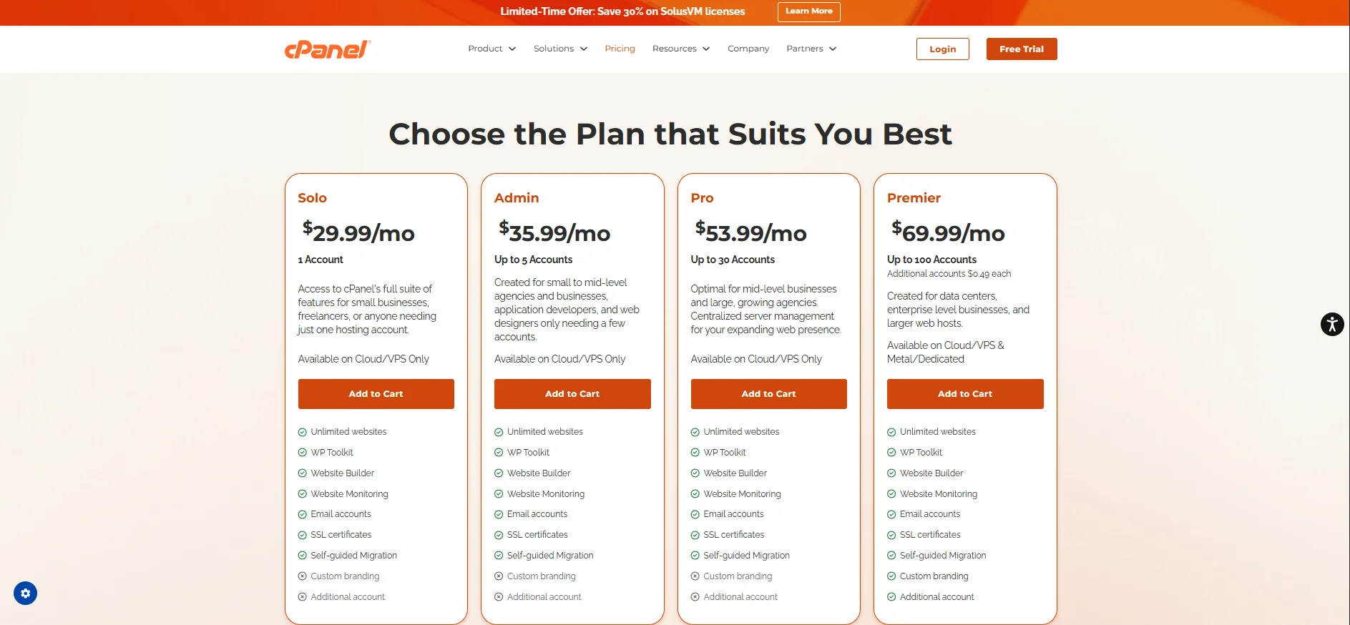Open the Company menu item

[x=748, y=49]
